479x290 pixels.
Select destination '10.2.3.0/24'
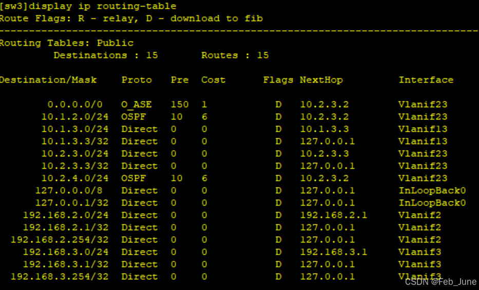tap(75, 153)
